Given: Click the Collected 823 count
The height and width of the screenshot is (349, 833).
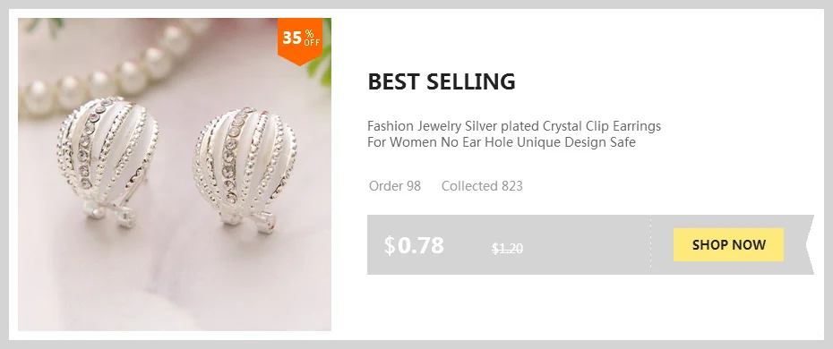Looking at the screenshot, I should (x=482, y=186).
